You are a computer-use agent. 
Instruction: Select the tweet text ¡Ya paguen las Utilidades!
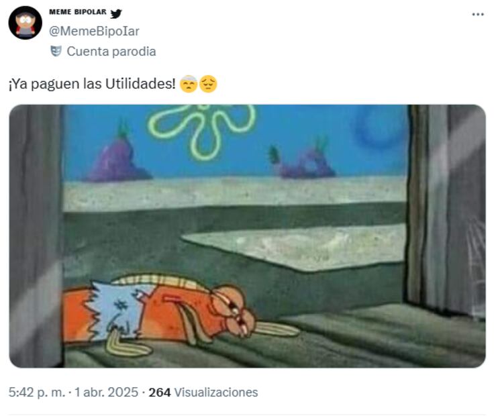(92, 84)
